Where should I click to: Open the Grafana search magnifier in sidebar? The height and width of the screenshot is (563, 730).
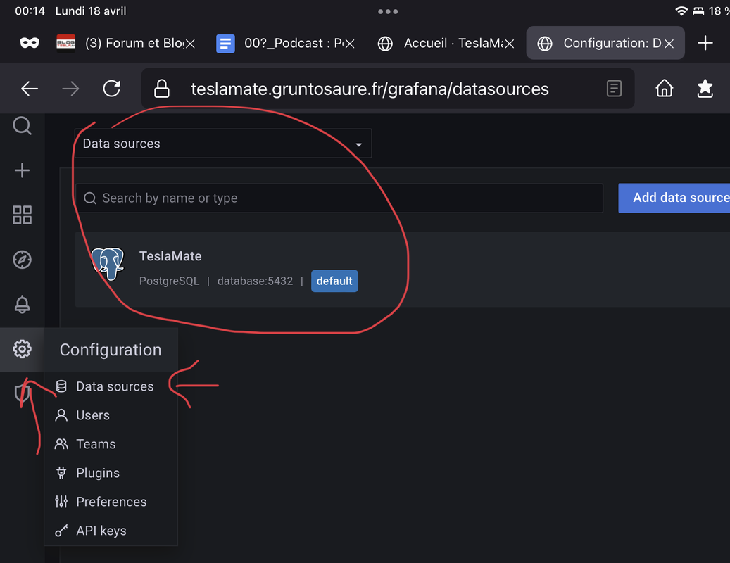(22, 126)
